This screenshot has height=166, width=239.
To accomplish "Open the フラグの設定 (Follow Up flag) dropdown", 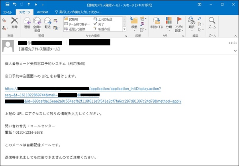I will pos(179,24).
